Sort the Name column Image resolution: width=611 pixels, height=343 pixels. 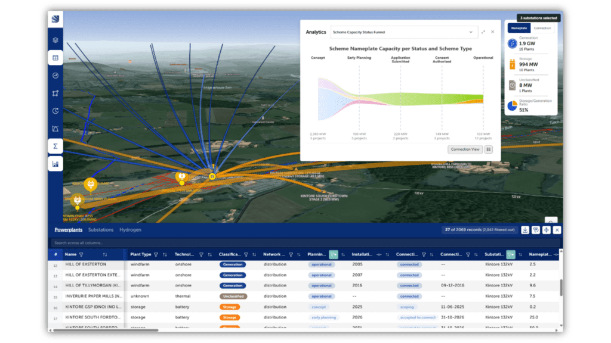(105, 254)
